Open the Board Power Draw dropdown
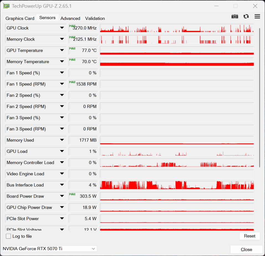Image resolution: width=265 pixels, height=256 pixels. pyautogui.click(x=62, y=196)
